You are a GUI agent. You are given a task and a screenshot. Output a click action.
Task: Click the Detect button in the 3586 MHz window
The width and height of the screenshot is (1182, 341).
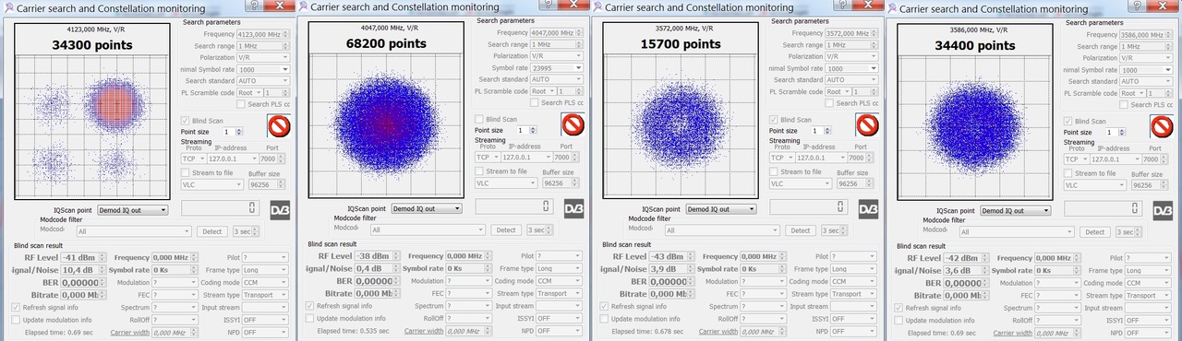click(x=1094, y=231)
